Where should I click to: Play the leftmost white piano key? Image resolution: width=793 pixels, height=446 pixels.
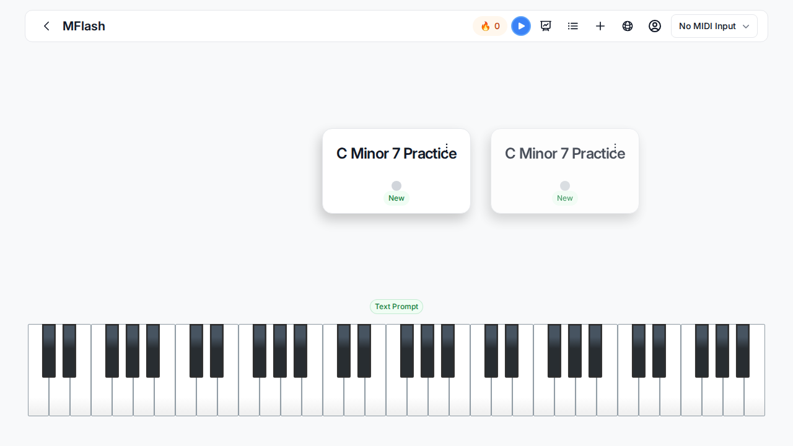38,396
